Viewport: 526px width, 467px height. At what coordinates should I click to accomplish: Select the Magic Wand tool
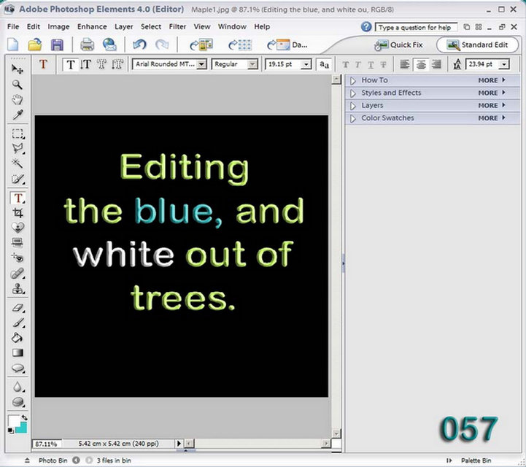tap(18, 163)
